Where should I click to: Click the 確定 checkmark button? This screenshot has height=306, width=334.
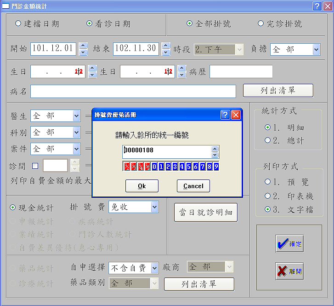tap(289, 244)
